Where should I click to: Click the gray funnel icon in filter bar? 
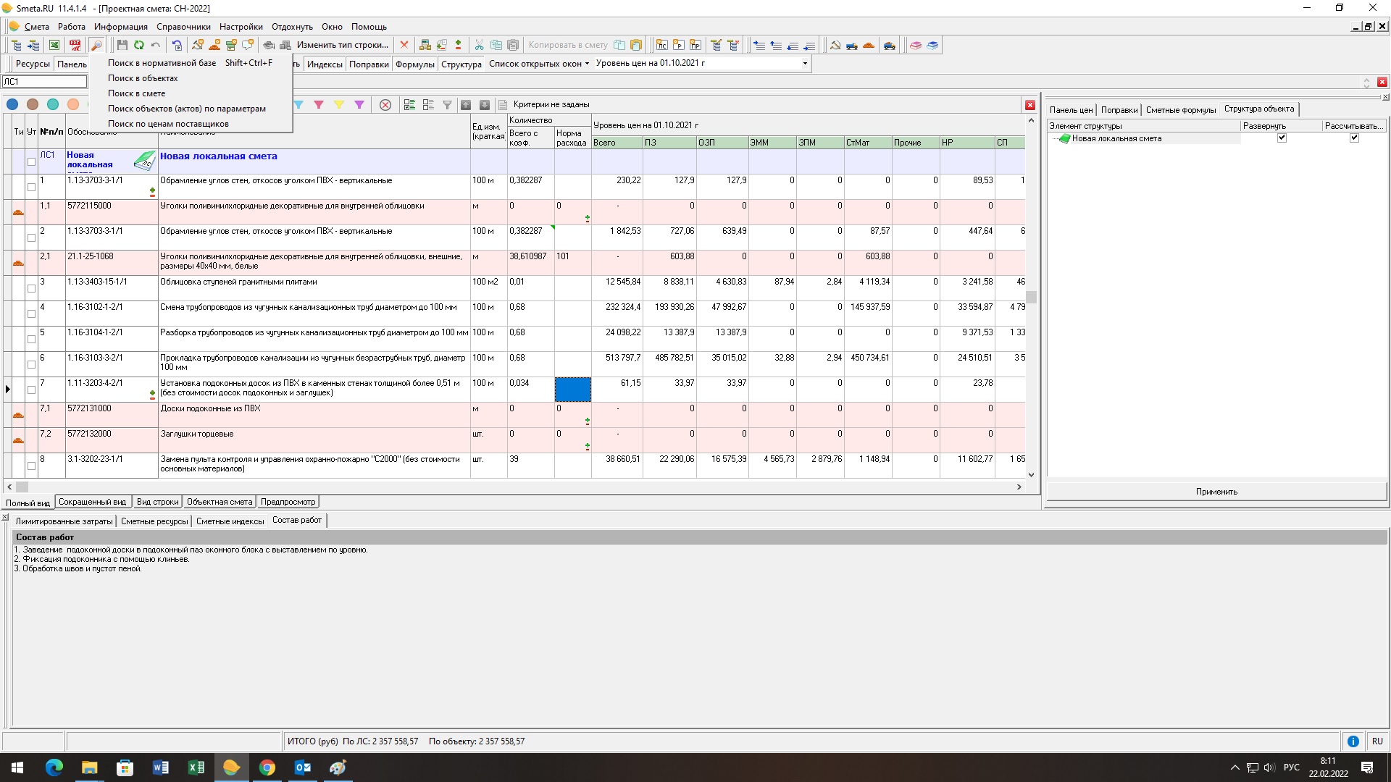(x=447, y=105)
